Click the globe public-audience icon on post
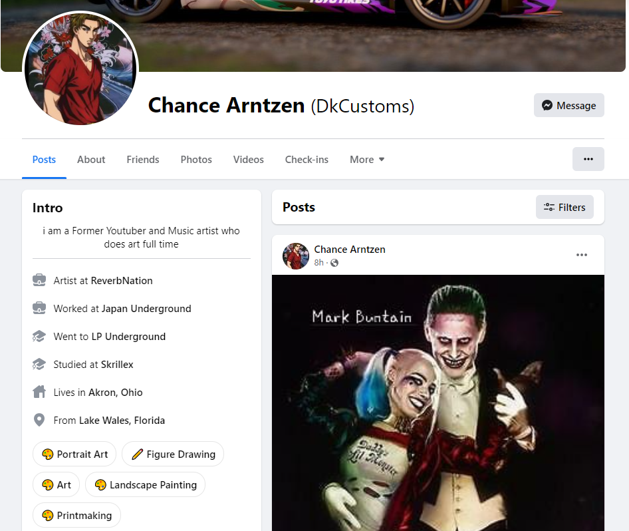Image resolution: width=629 pixels, height=531 pixels. coord(334,263)
